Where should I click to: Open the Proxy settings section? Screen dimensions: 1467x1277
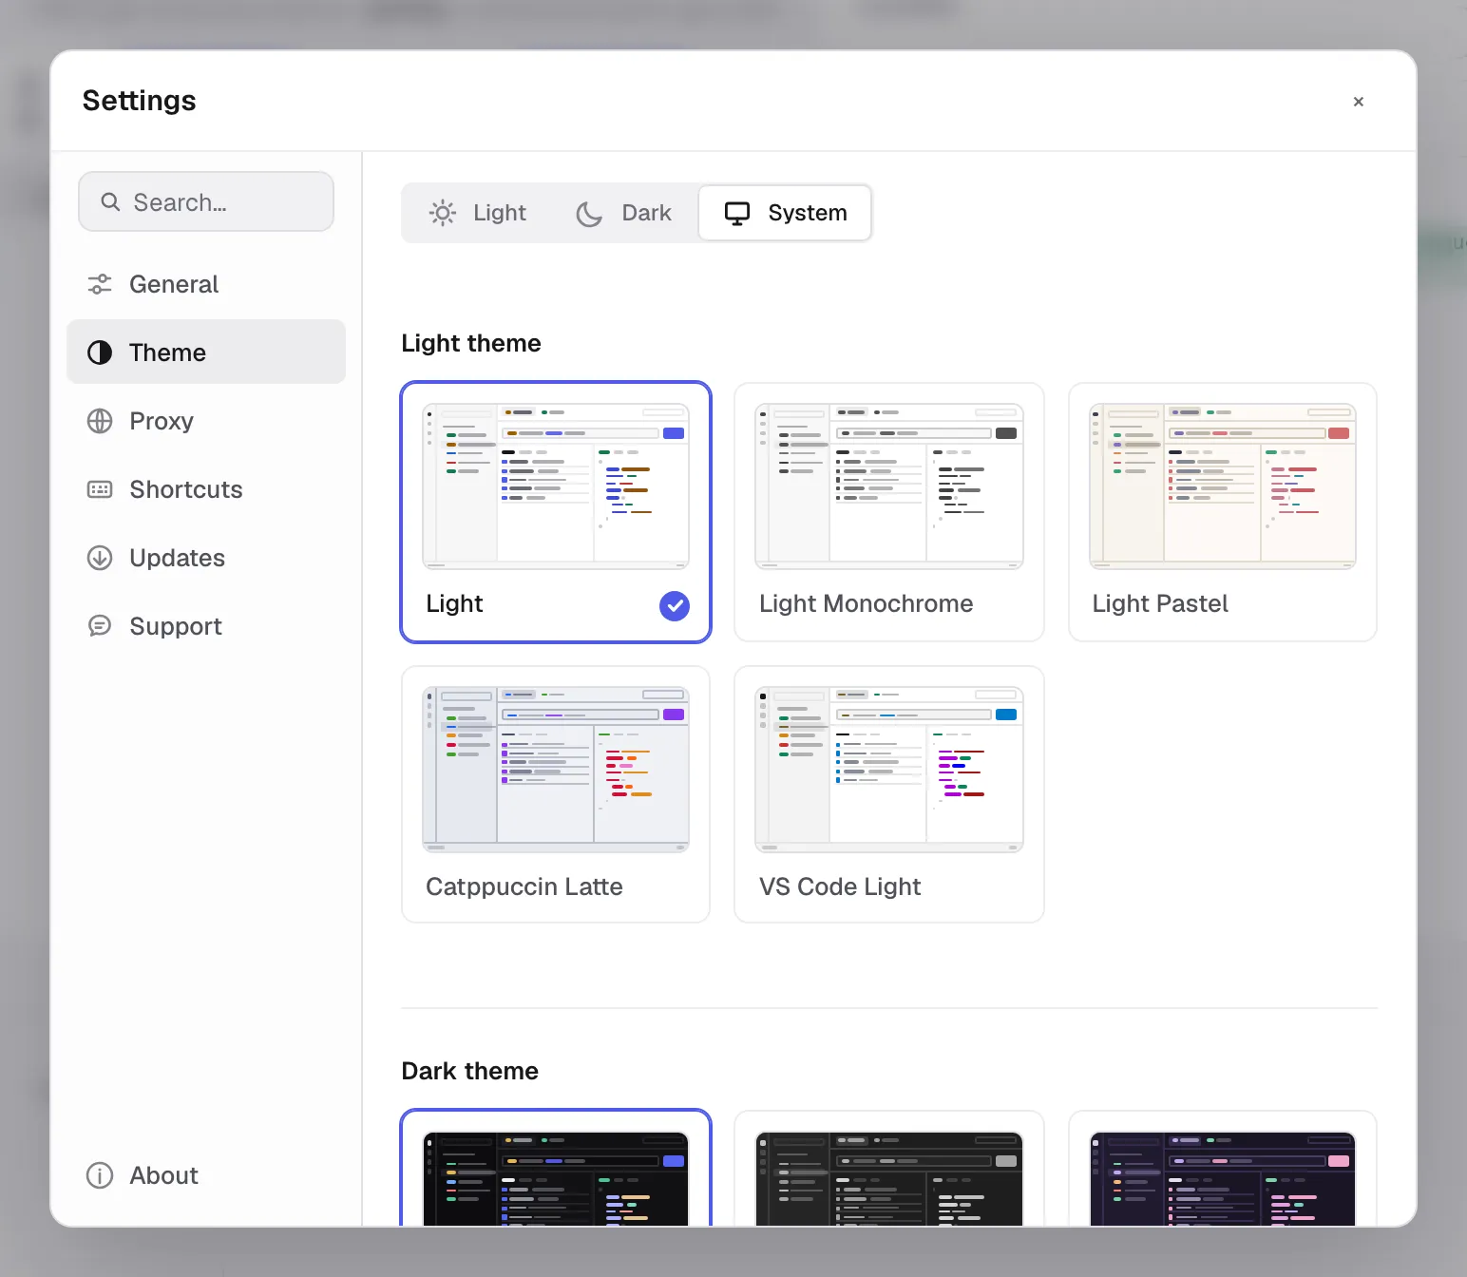point(206,421)
